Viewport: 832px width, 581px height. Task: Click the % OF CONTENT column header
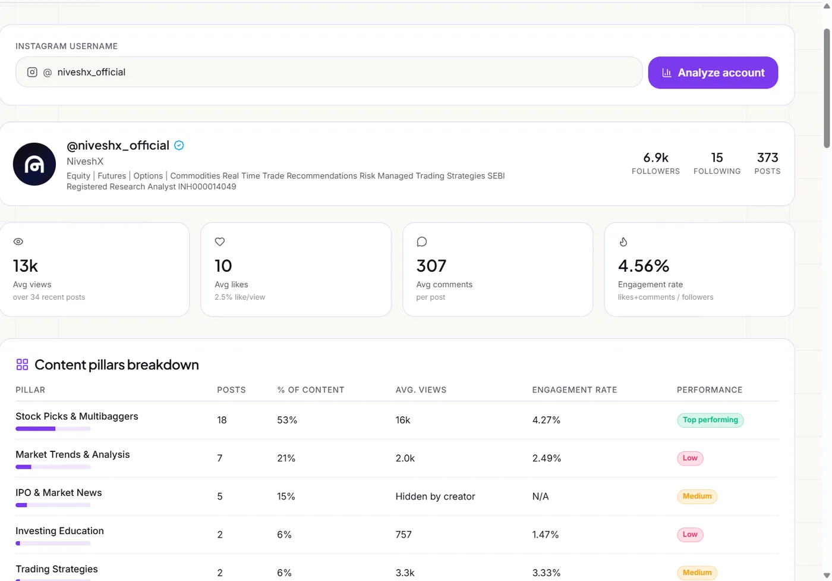coord(311,390)
